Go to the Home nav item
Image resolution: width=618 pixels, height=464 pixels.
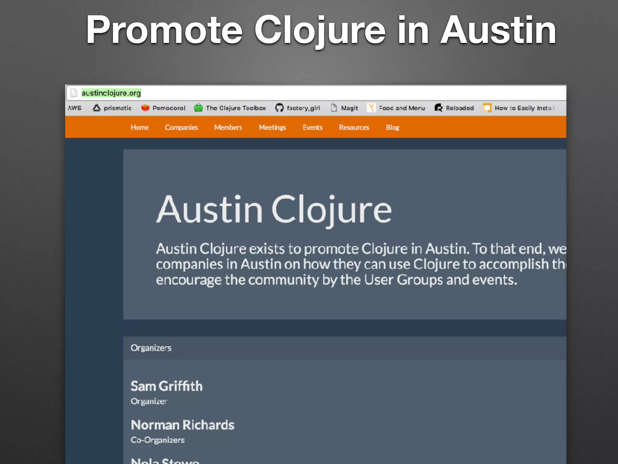(139, 127)
